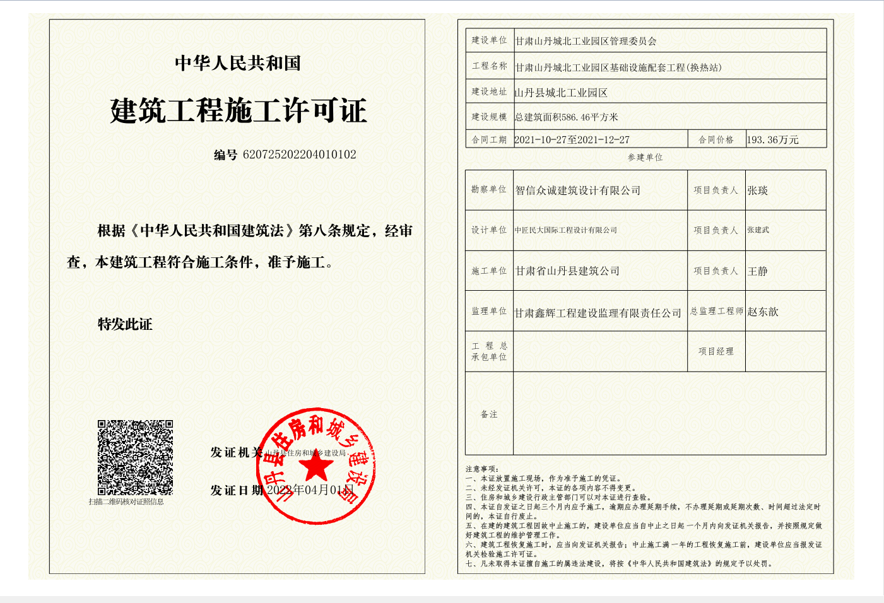Click contract period 2021-10-27至2021-12-27
Screen dimensions: 884x603
pyautogui.click(x=572, y=140)
